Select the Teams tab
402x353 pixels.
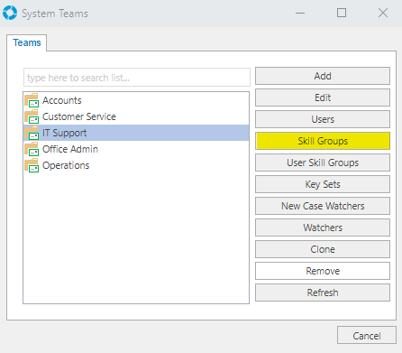tap(27, 42)
